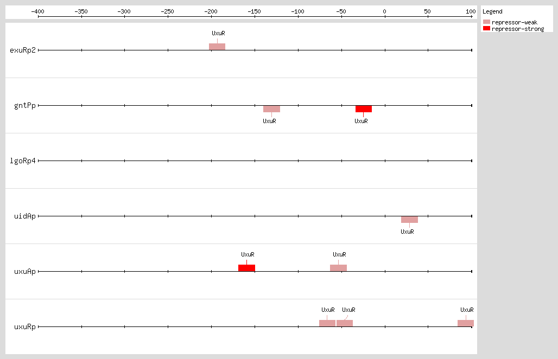The height and width of the screenshot is (359, 558).
Task: Click the lgoRp4 promoter label
Action: [x=23, y=161]
